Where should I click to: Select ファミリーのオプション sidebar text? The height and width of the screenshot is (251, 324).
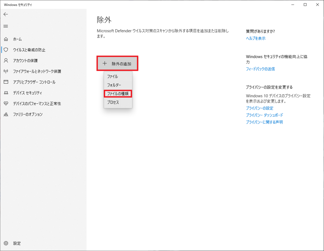click(28, 114)
